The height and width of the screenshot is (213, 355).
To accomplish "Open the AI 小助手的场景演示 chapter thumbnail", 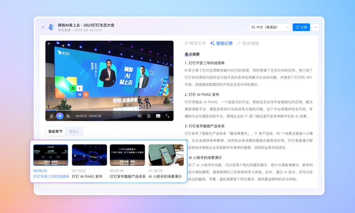I will point(166,155).
